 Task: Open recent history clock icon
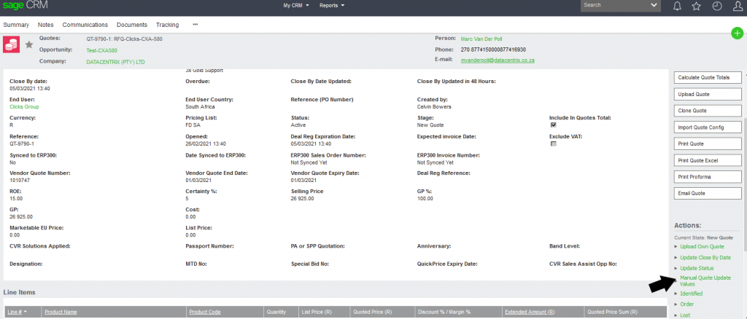tap(716, 6)
